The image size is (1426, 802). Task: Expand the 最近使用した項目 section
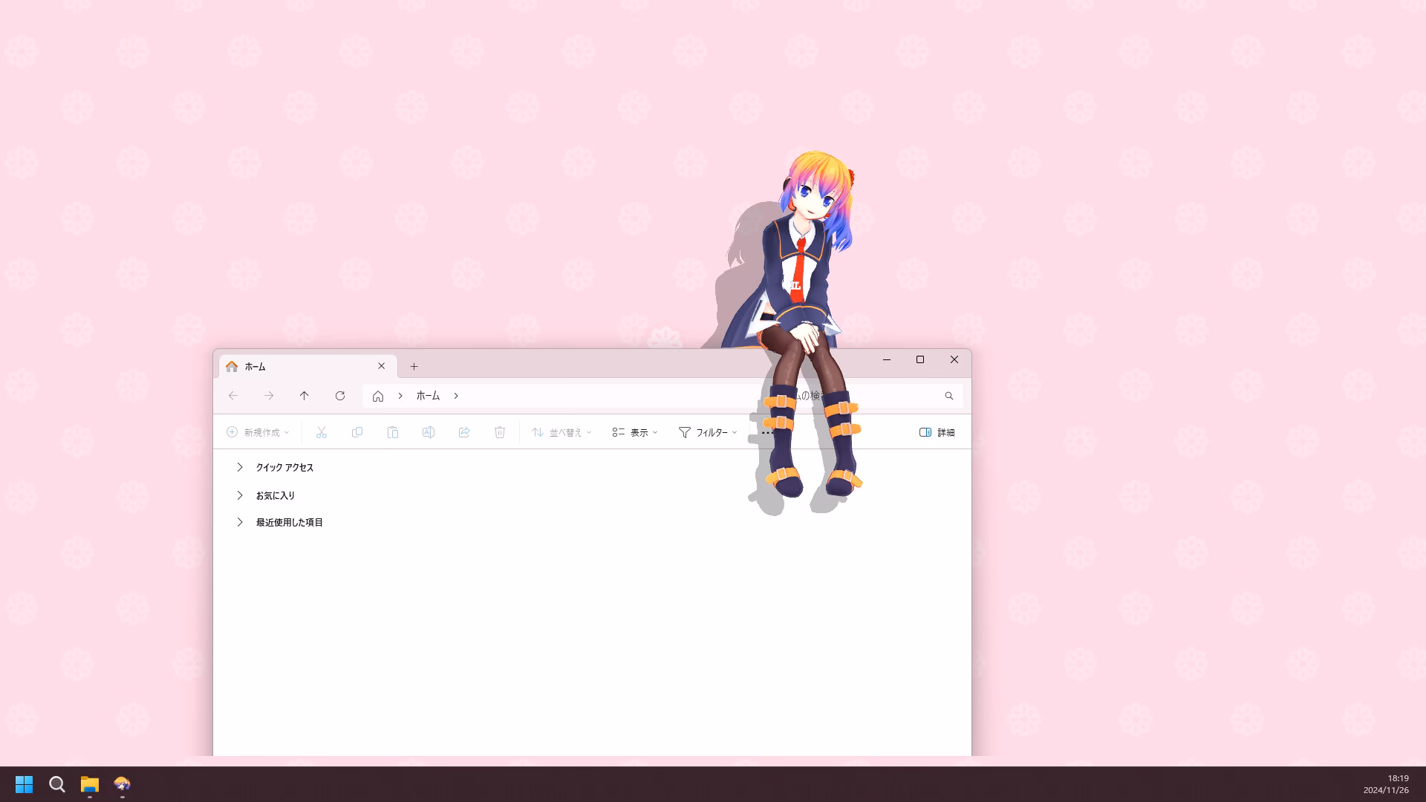[x=240, y=522]
